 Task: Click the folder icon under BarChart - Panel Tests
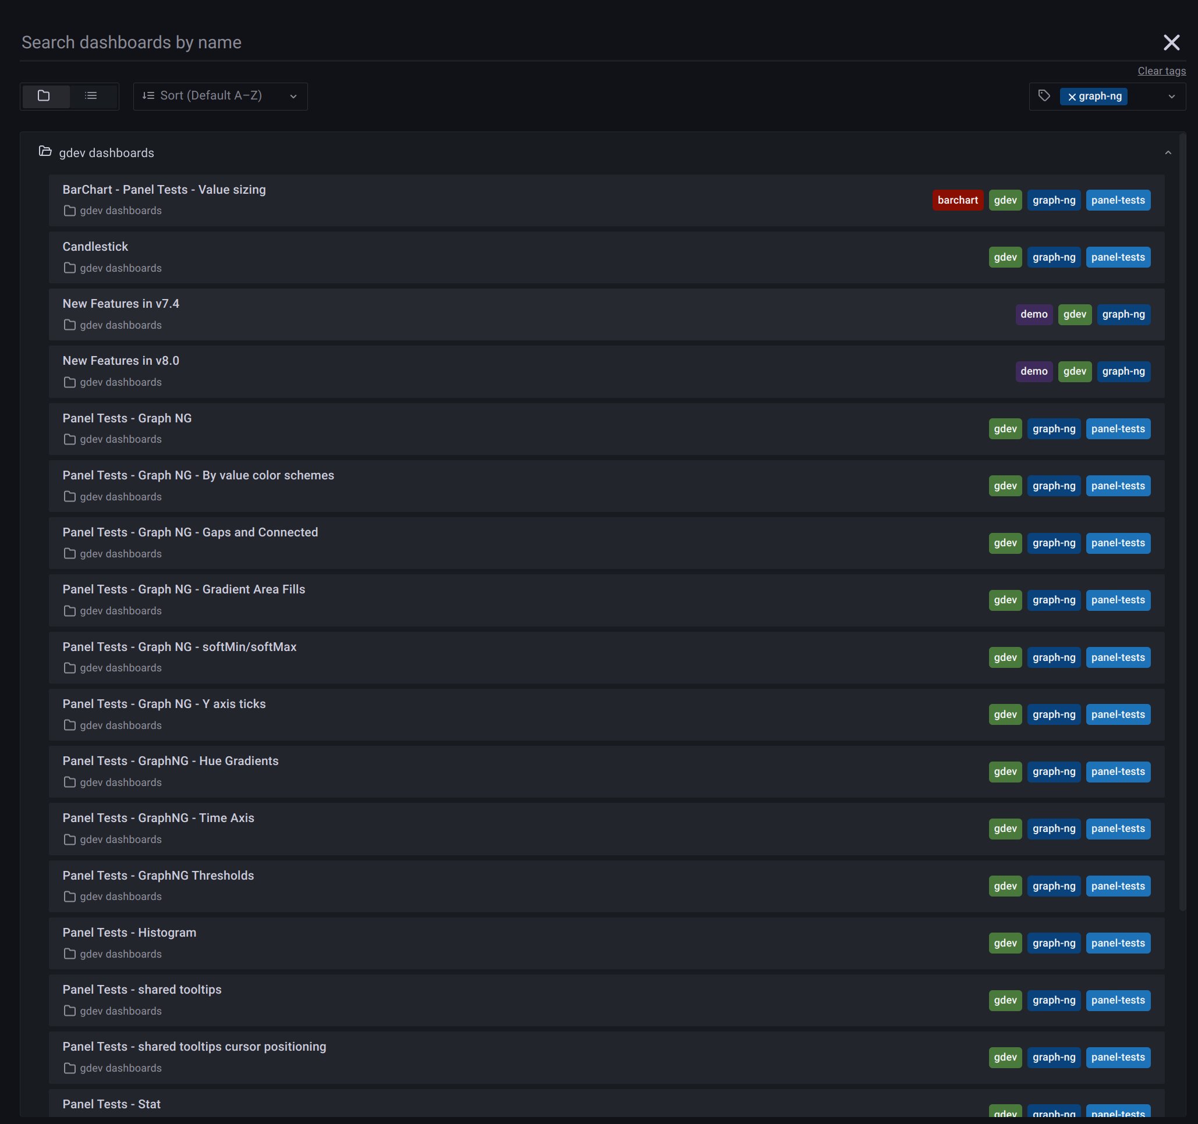(69, 211)
